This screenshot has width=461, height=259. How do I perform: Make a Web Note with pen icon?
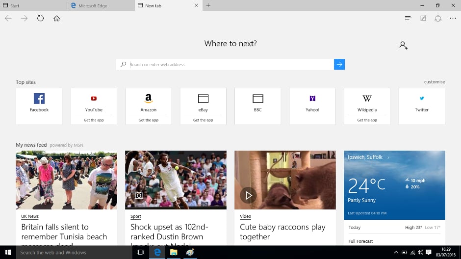423,18
